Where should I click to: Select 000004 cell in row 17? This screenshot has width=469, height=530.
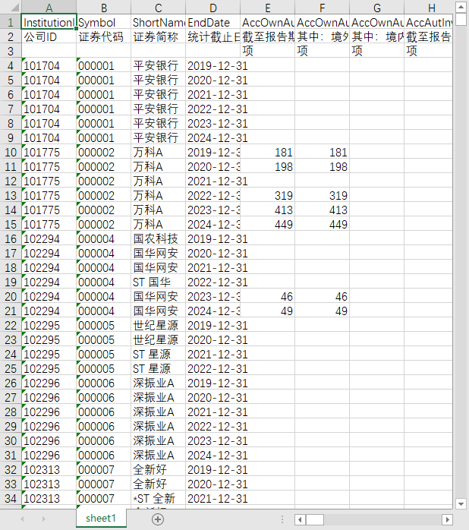tap(104, 253)
